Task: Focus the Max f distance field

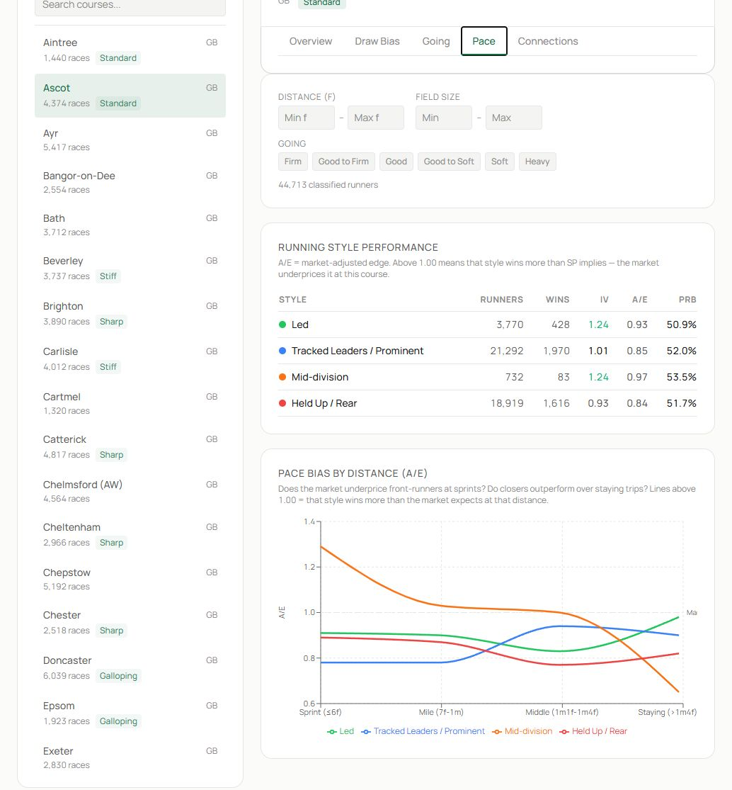Action: coord(376,118)
